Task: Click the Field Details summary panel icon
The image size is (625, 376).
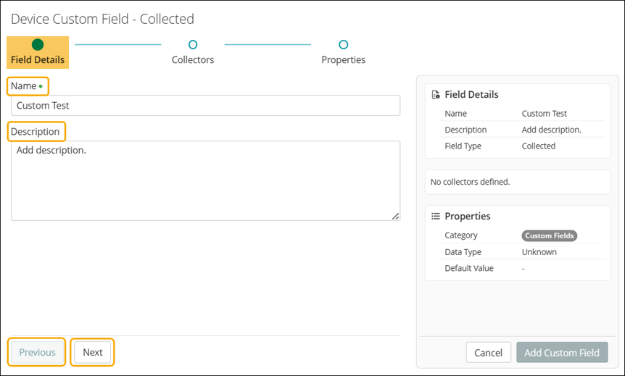Action: pyautogui.click(x=436, y=95)
